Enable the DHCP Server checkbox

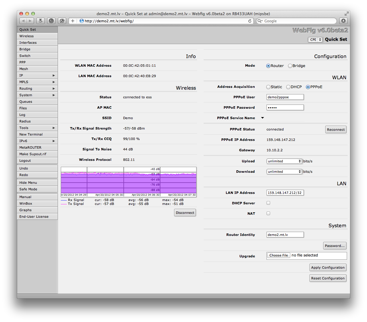pos(268,203)
